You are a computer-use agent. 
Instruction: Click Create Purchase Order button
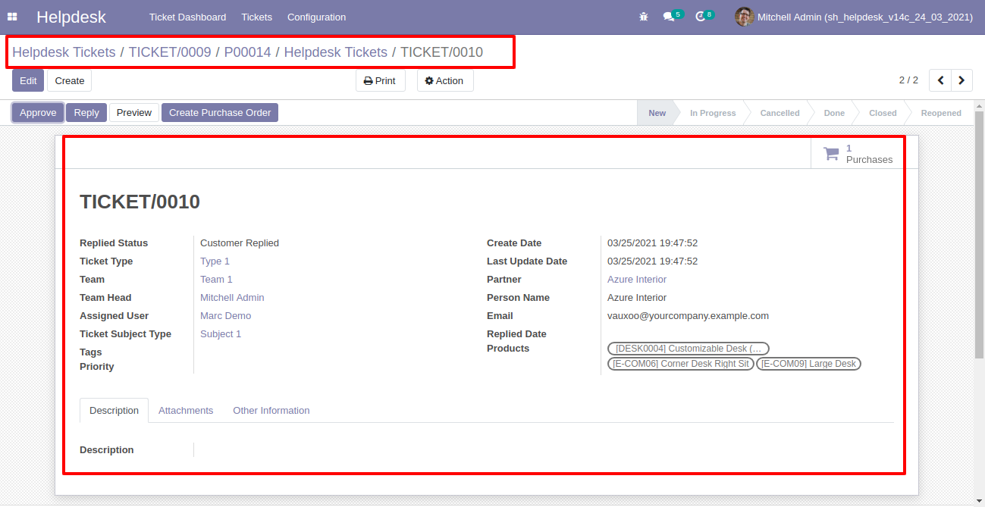click(x=219, y=113)
